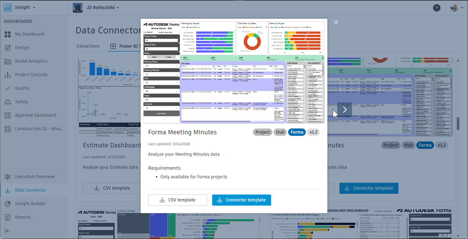The height and width of the screenshot is (239, 468).
Task: Expand the arrow beside the user avatar
Action: point(462,8)
